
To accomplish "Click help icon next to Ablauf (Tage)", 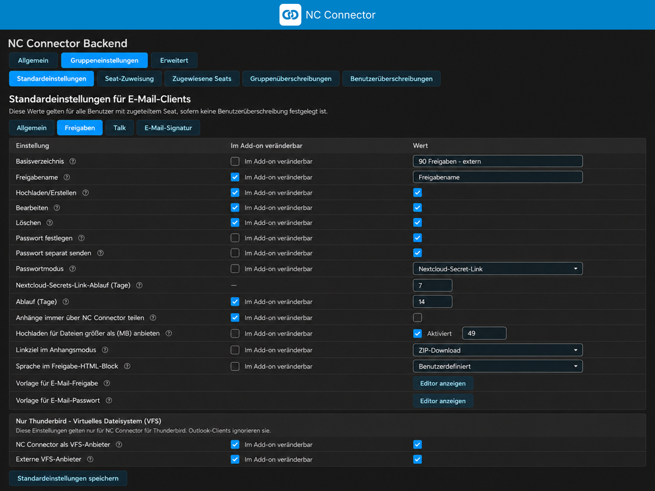I will click(67, 301).
